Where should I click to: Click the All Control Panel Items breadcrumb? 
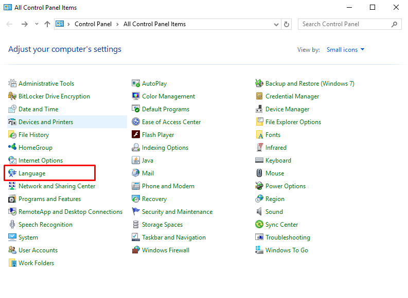click(x=154, y=24)
